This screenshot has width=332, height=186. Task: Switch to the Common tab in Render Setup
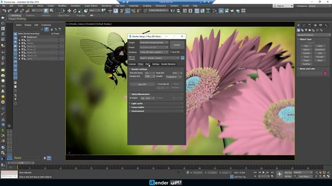[x=132, y=64]
